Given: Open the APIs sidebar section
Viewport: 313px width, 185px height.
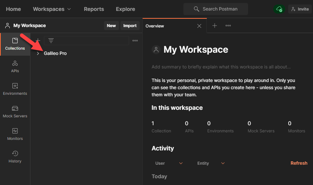Looking at the screenshot, I should (x=15, y=67).
